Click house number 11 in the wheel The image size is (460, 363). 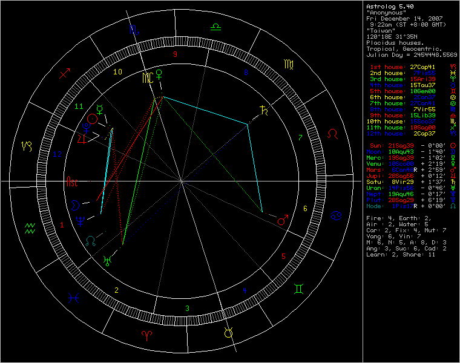tap(79, 106)
